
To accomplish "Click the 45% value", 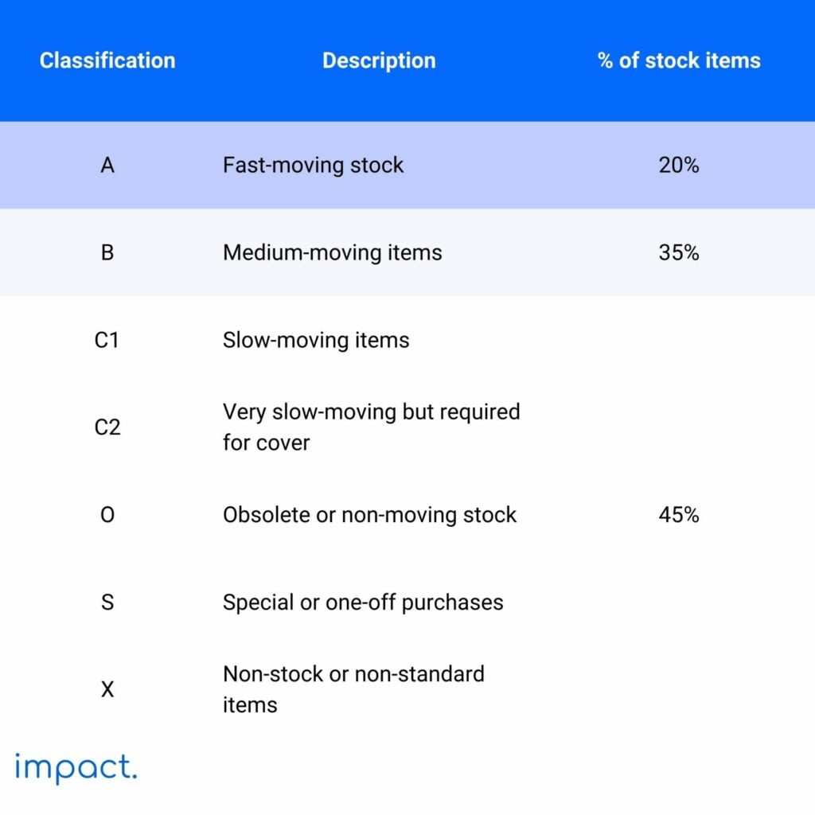I will pyautogui.click(x=679, y=515).
